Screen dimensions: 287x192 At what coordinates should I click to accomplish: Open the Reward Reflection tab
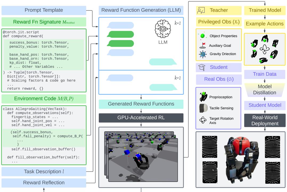coord(43,183)
